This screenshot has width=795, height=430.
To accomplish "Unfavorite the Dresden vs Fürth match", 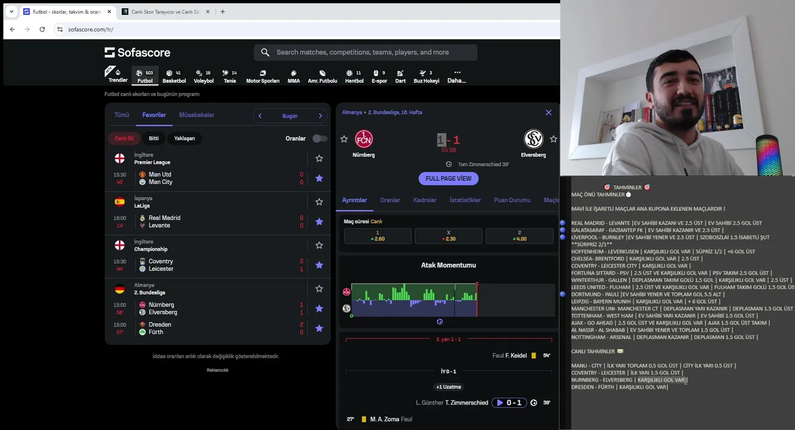I will click(319, 328).
